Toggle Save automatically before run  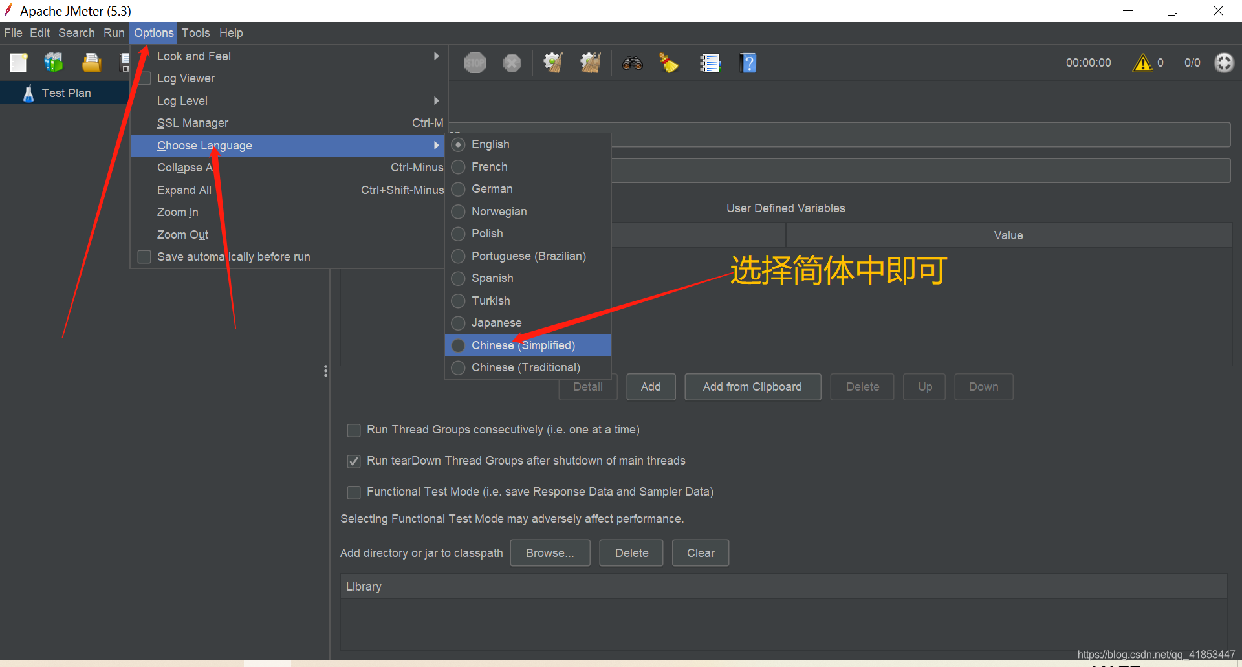[x=145, y=257]
